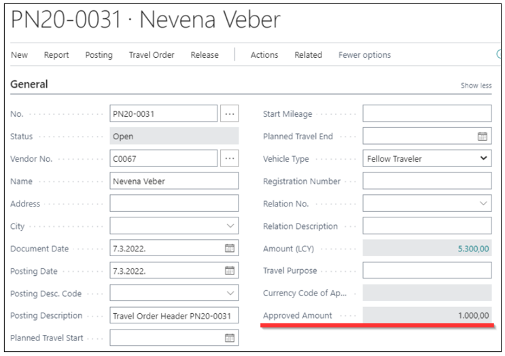The width and height of the screenshot is (505, 356).
Task: Open lookup ellipsis next to No. field
Action: pyautogui.click(x=229, y=113)
